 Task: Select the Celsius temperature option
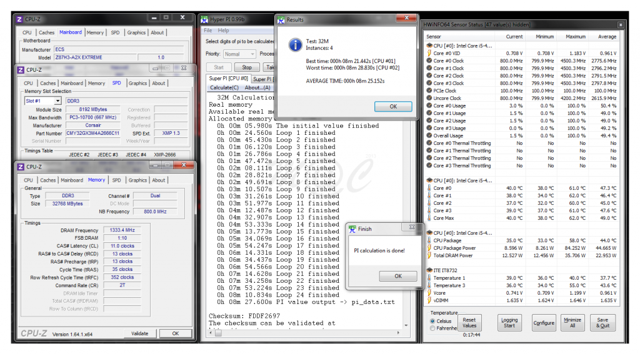pyautogui.click(x=433, y=321)
